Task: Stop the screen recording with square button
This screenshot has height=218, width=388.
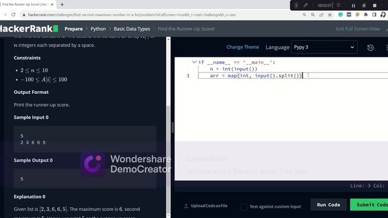Action: 375,5
